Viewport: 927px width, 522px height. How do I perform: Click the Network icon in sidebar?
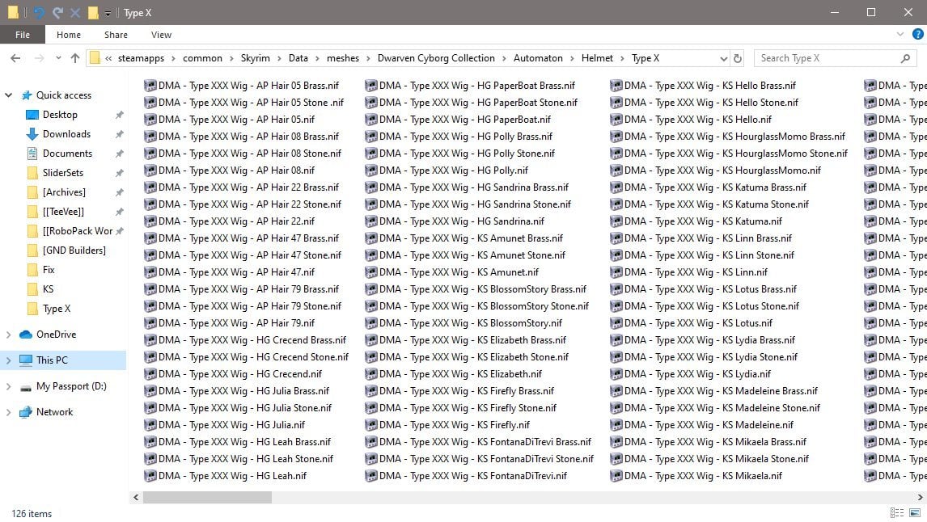point(25,412)
